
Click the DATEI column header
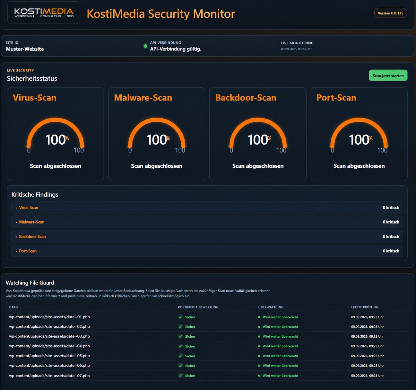click(x=13, y=307)
